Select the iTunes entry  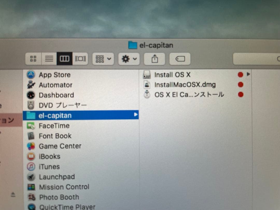click(x=49, y=167)
